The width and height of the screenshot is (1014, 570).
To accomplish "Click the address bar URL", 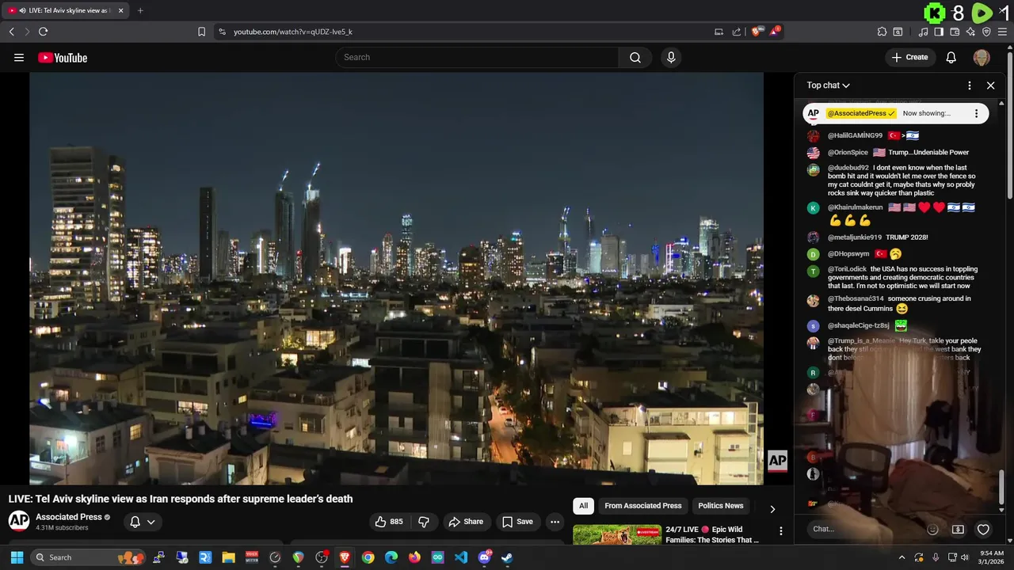I will point(292,32).
